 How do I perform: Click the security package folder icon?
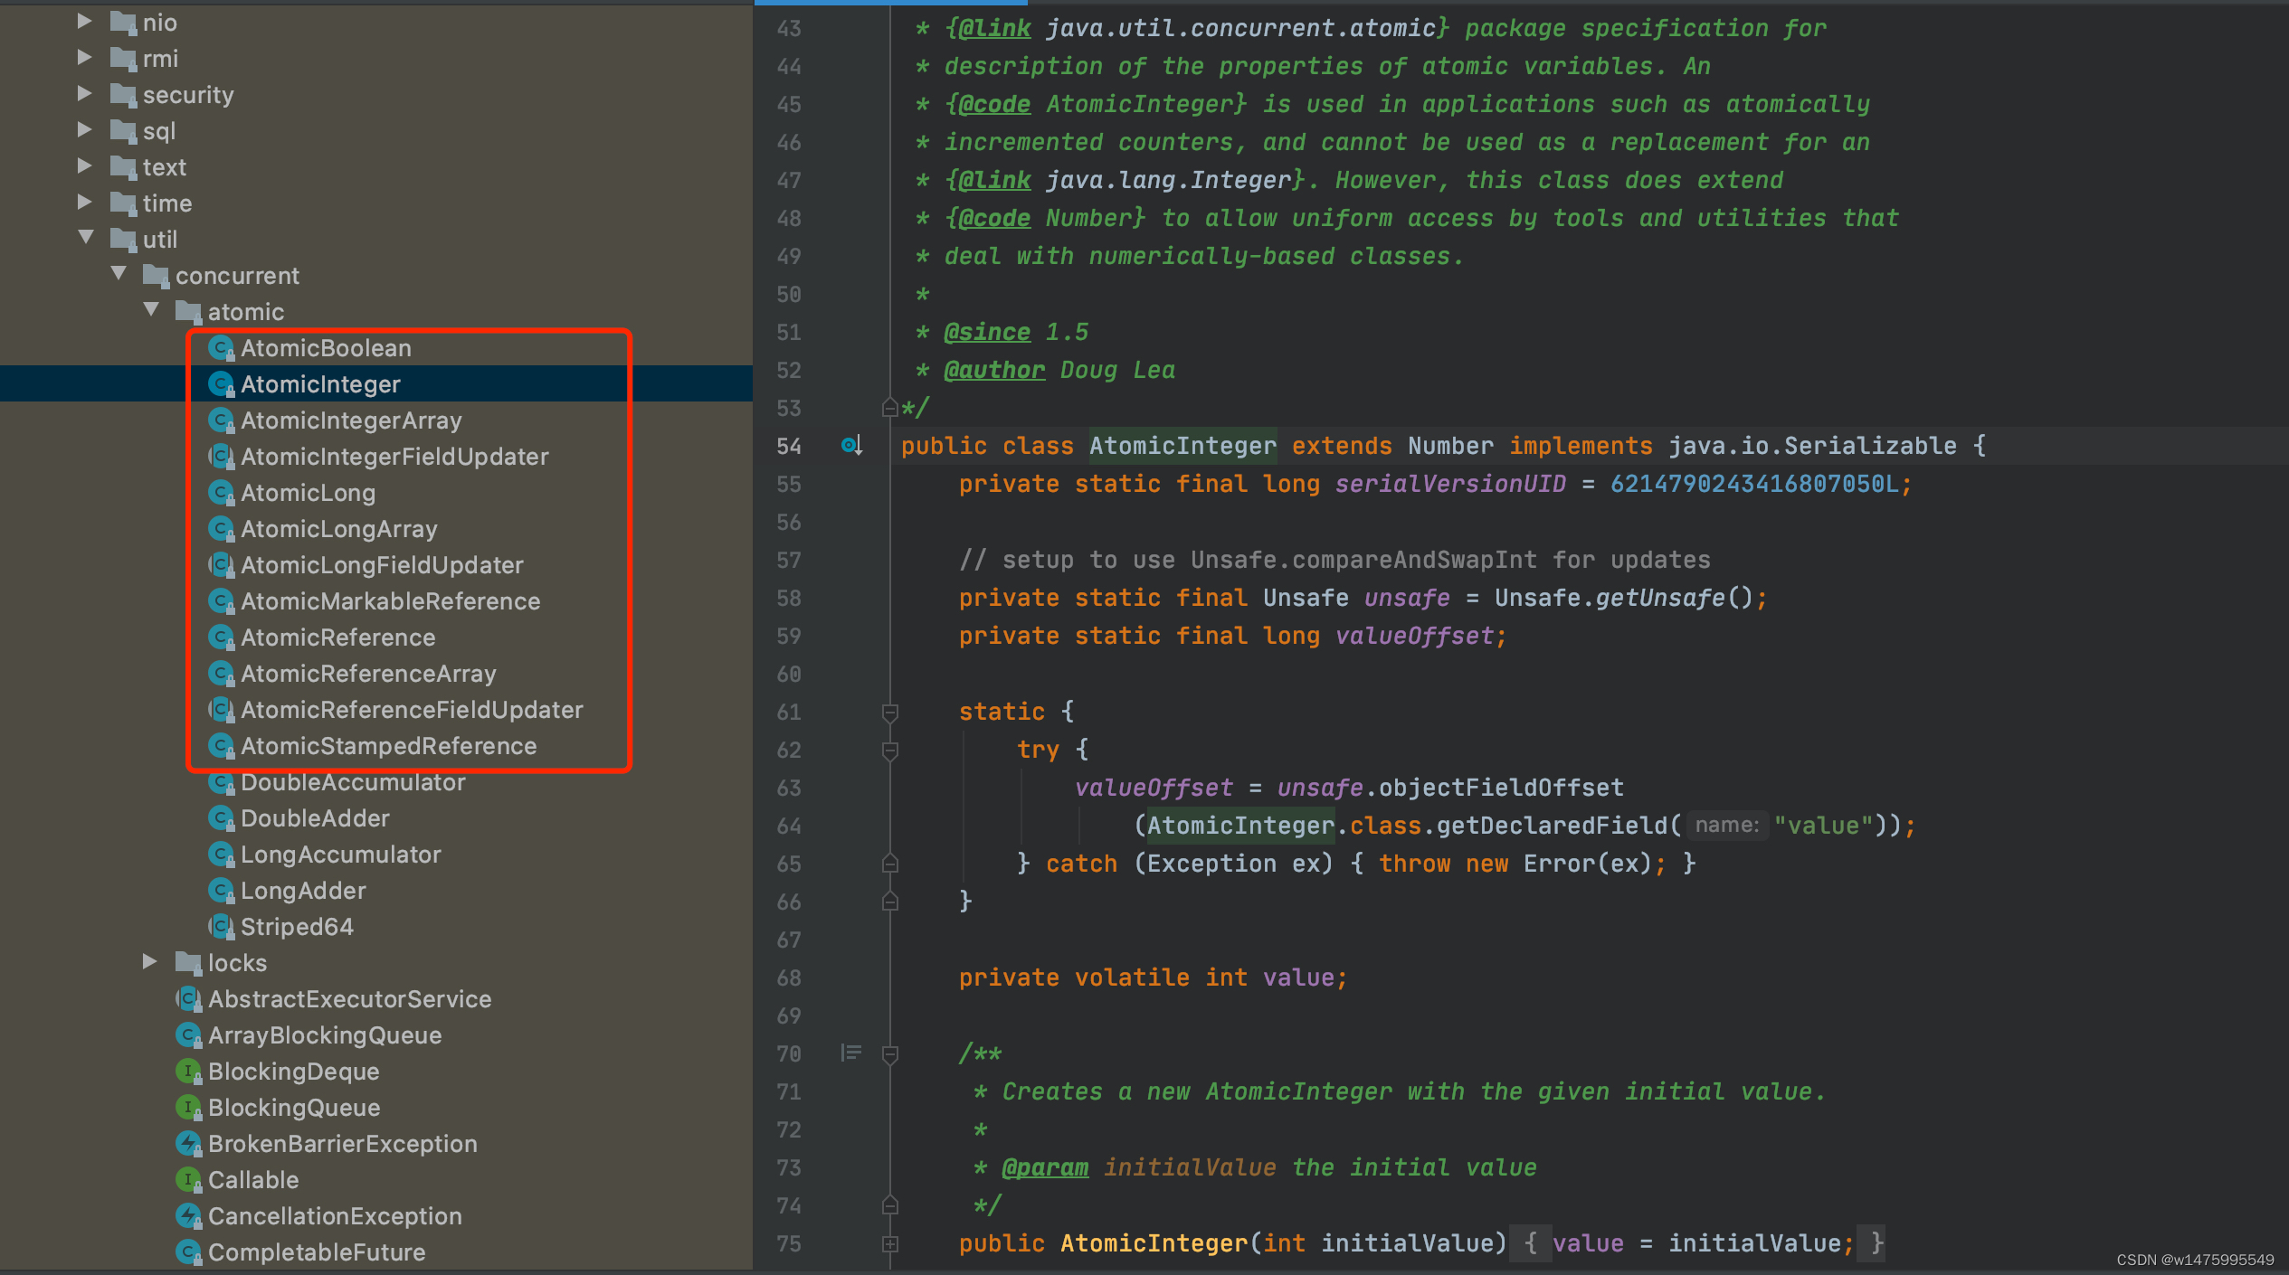123,95
